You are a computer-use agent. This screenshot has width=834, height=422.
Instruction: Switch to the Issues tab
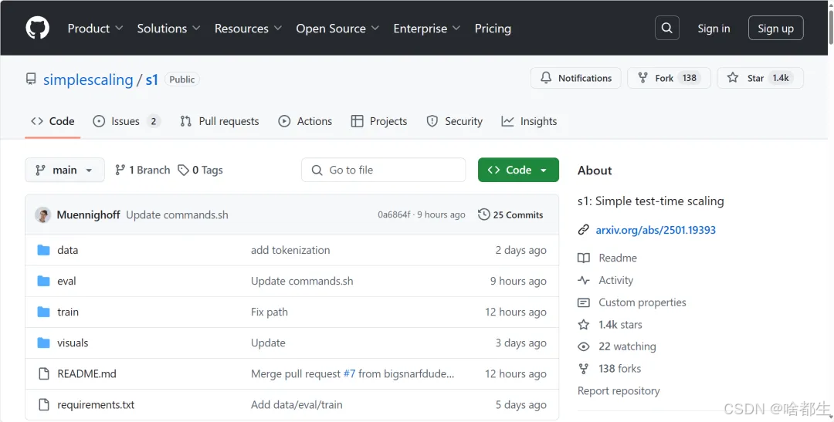pos(125,121)
